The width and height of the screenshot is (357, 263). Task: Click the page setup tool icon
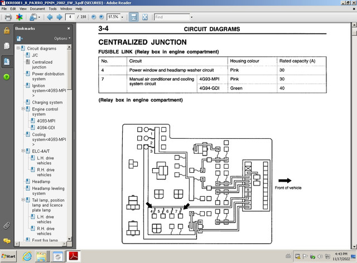coord(33,17)
